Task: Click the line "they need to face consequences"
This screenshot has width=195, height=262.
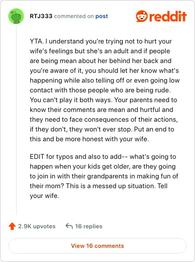Action: [104, 119]
